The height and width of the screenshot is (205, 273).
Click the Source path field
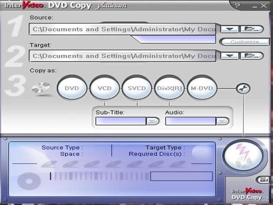coord(122,29)
